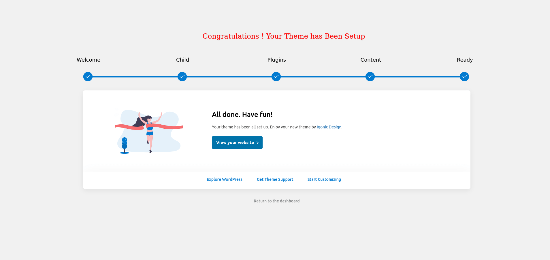Open the Explore WordPress link

225,179
